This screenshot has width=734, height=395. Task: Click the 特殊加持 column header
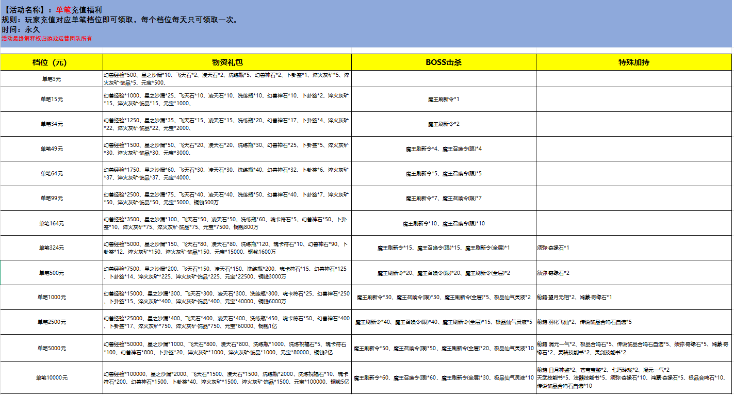[x=633, y=62]
